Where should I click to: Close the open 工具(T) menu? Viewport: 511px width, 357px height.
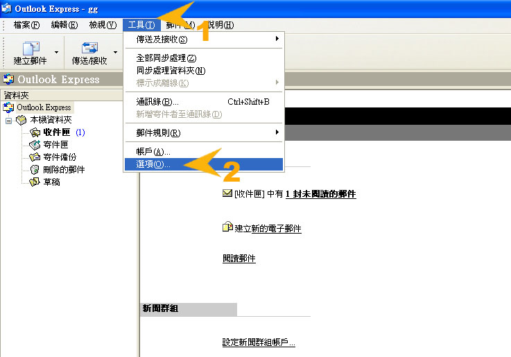coord(141,25)
